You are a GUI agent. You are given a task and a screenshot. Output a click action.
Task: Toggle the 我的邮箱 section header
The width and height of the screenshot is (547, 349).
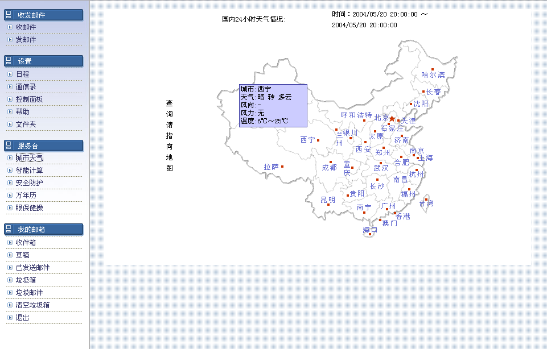[44, 229]
